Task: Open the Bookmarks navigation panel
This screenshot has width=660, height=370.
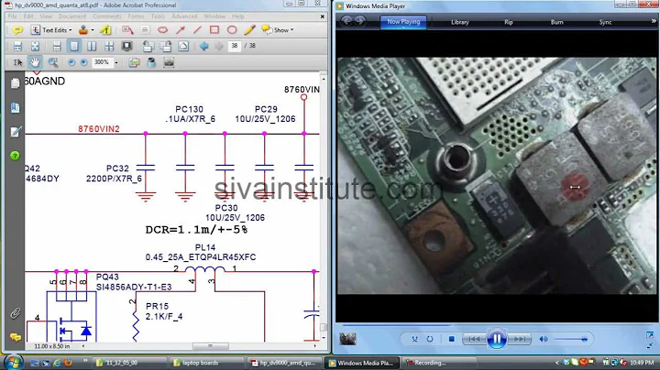Action: [16, 108]
